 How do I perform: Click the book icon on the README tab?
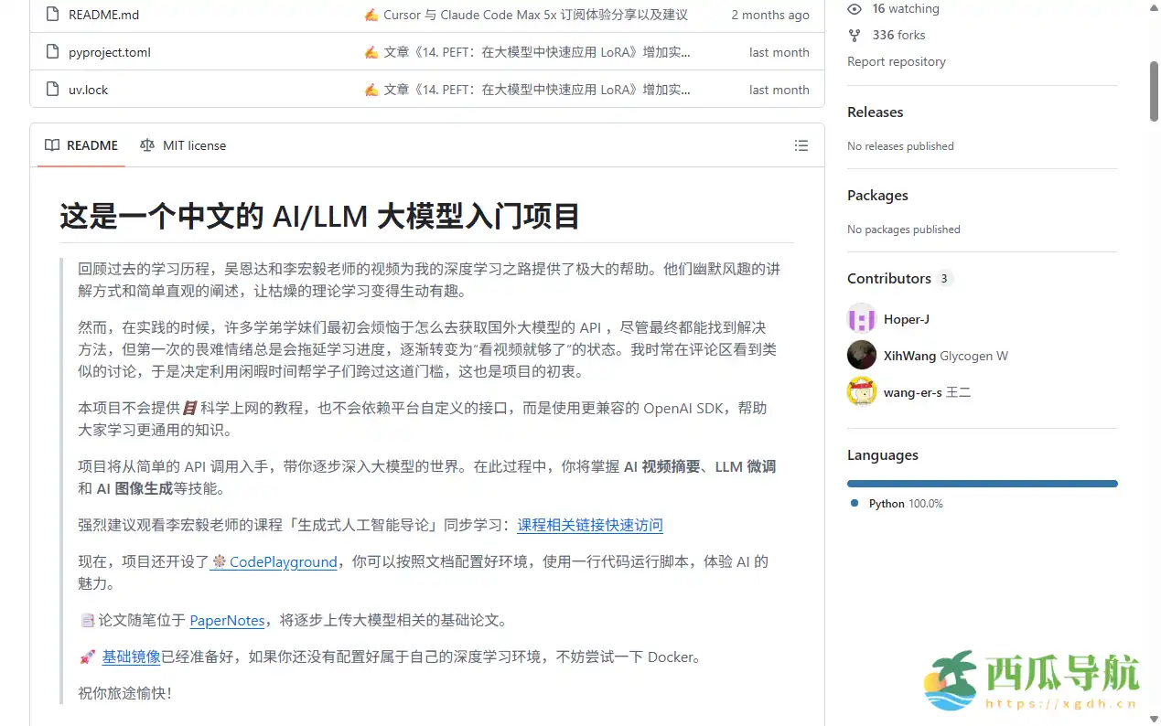pos(51,144)
